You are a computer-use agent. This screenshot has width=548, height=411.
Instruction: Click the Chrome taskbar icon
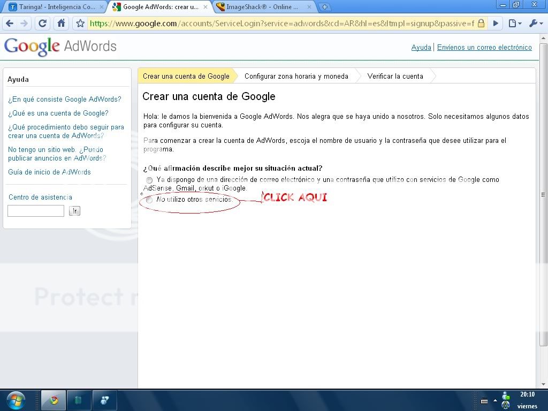pos(54,400)
